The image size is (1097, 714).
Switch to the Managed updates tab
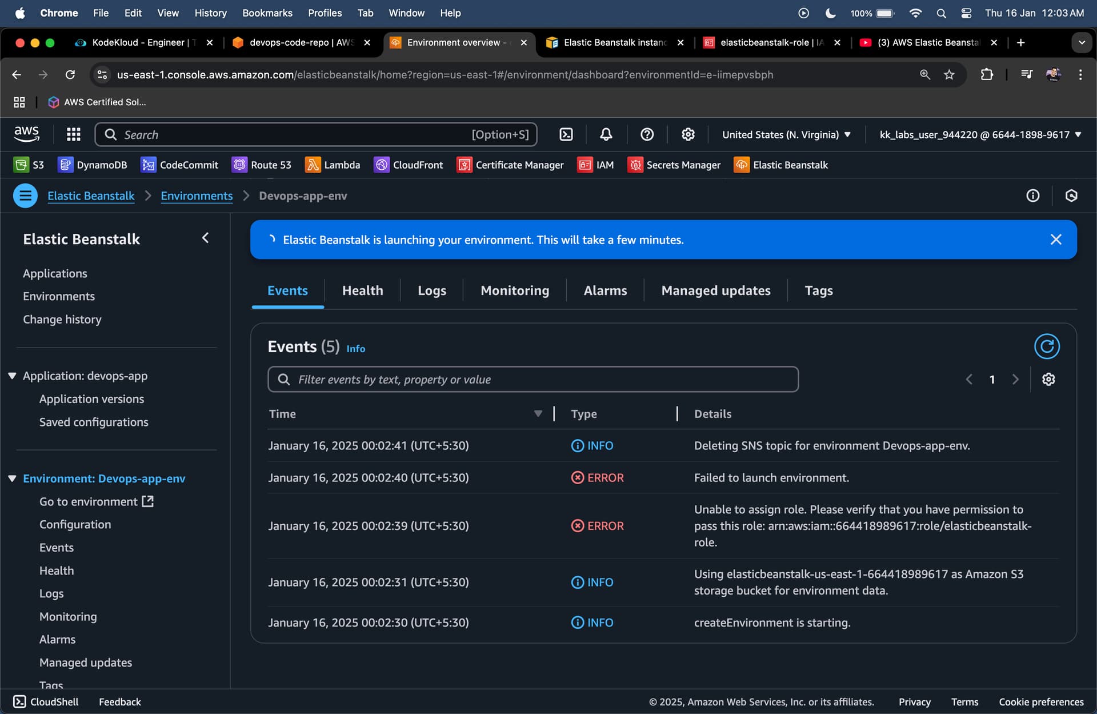[x=715, y=290]
